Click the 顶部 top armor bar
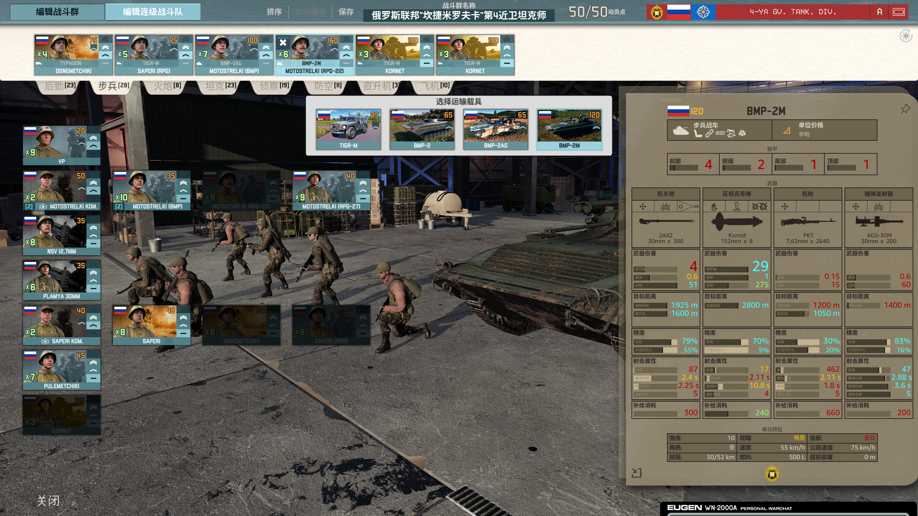Screen dimensions: 918x516 841,168
